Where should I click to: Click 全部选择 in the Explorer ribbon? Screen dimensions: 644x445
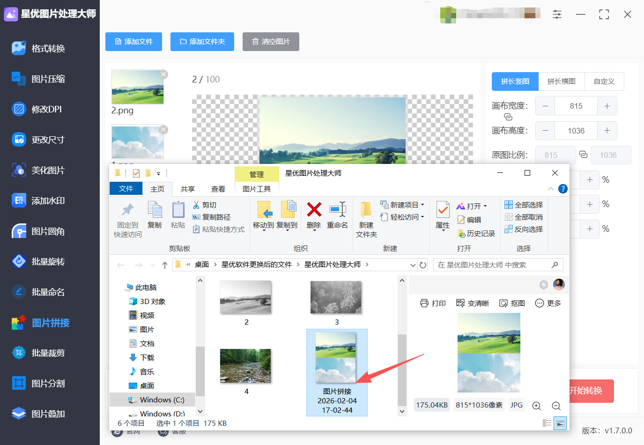pos(524,205)
